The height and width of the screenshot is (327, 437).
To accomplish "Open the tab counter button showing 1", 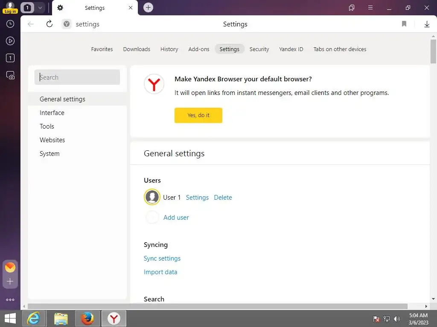I will (27, 8).
